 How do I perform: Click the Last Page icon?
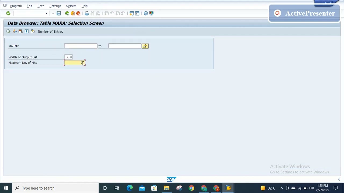[123, 13]
